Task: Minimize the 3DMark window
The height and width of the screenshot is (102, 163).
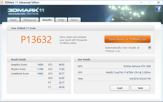Action: (141, 2)
